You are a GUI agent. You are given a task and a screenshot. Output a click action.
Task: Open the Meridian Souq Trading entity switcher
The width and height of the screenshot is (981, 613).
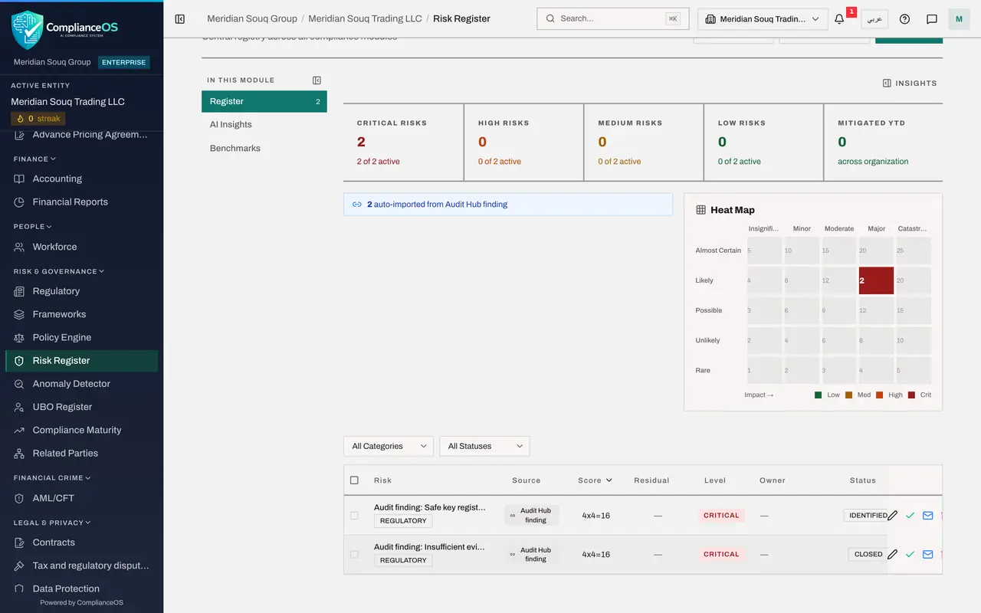763,19
